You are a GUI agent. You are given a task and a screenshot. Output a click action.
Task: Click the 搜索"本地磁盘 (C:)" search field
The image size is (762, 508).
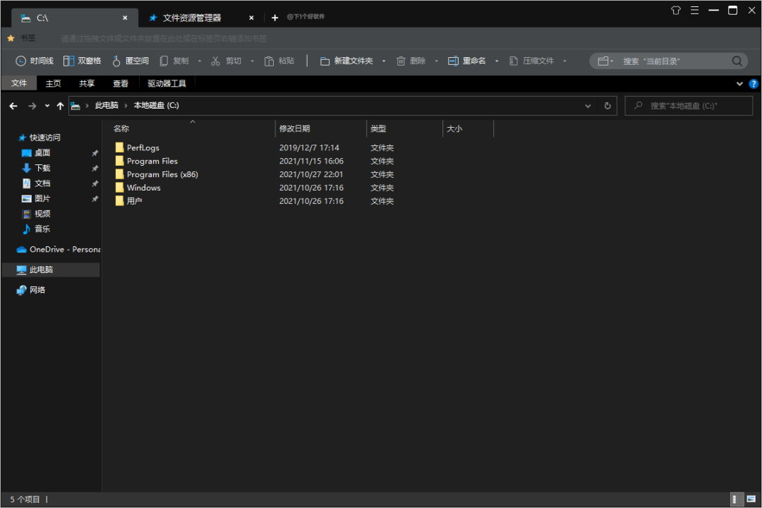click(x=690, y=106)
